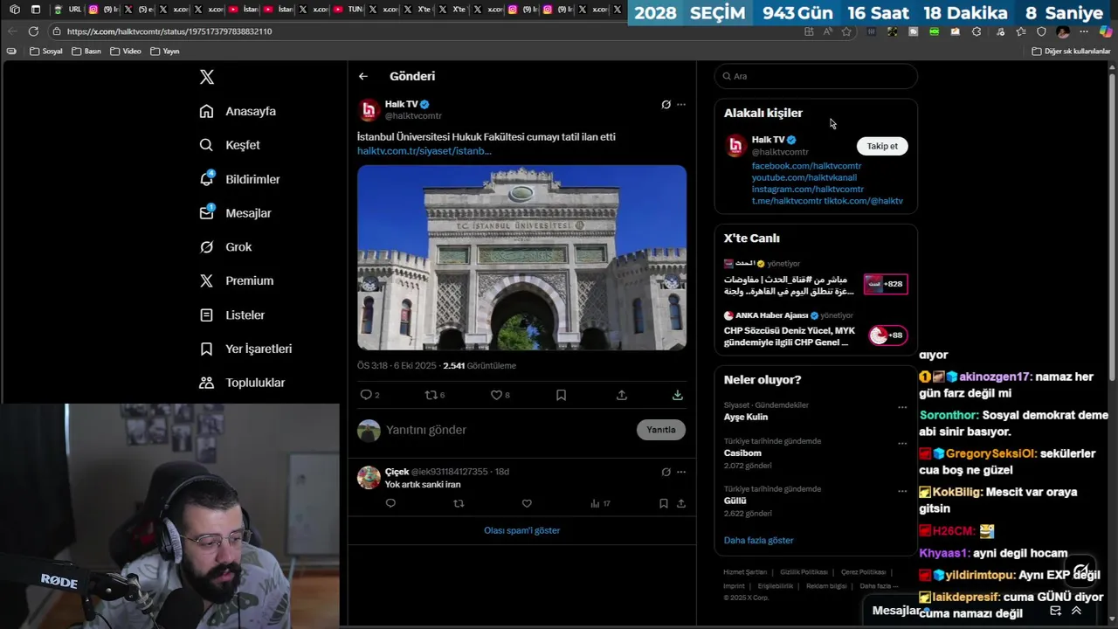This screenshot has width=1118, height=629.
Task: Open Çiçek's profile avatar
Action: coord(369,477)
